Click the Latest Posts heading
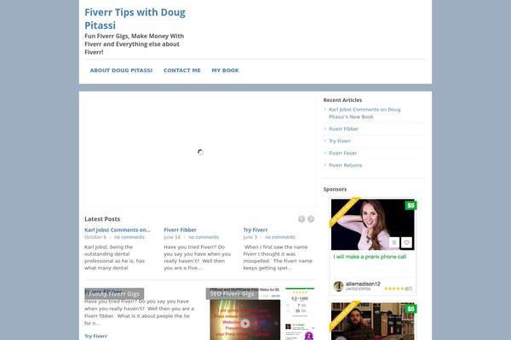This screenshot has width=511, height=340. point(102,219)
